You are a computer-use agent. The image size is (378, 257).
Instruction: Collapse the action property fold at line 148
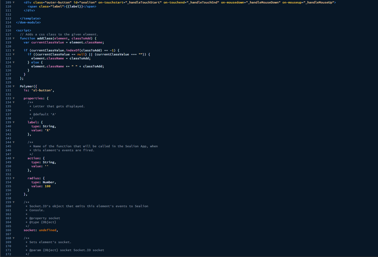[14, 158]
